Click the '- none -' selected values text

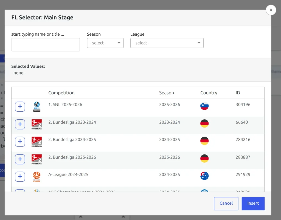click(x=19, y=73)
